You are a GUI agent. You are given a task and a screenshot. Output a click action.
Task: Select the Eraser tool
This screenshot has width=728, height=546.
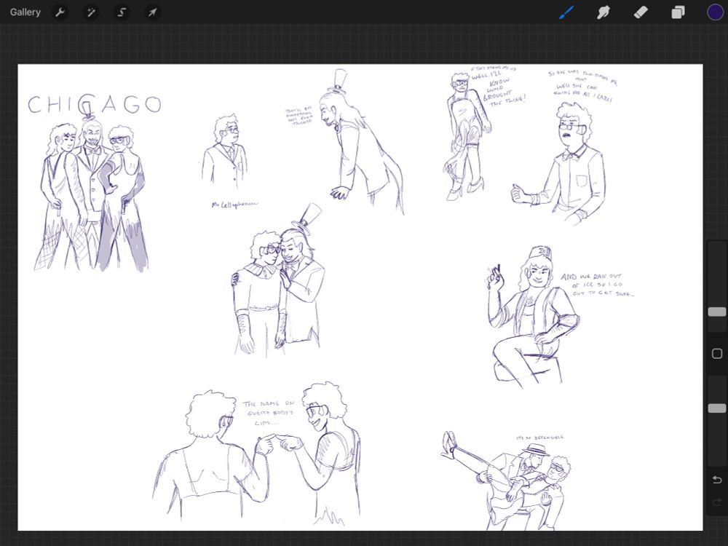(641, 12)
